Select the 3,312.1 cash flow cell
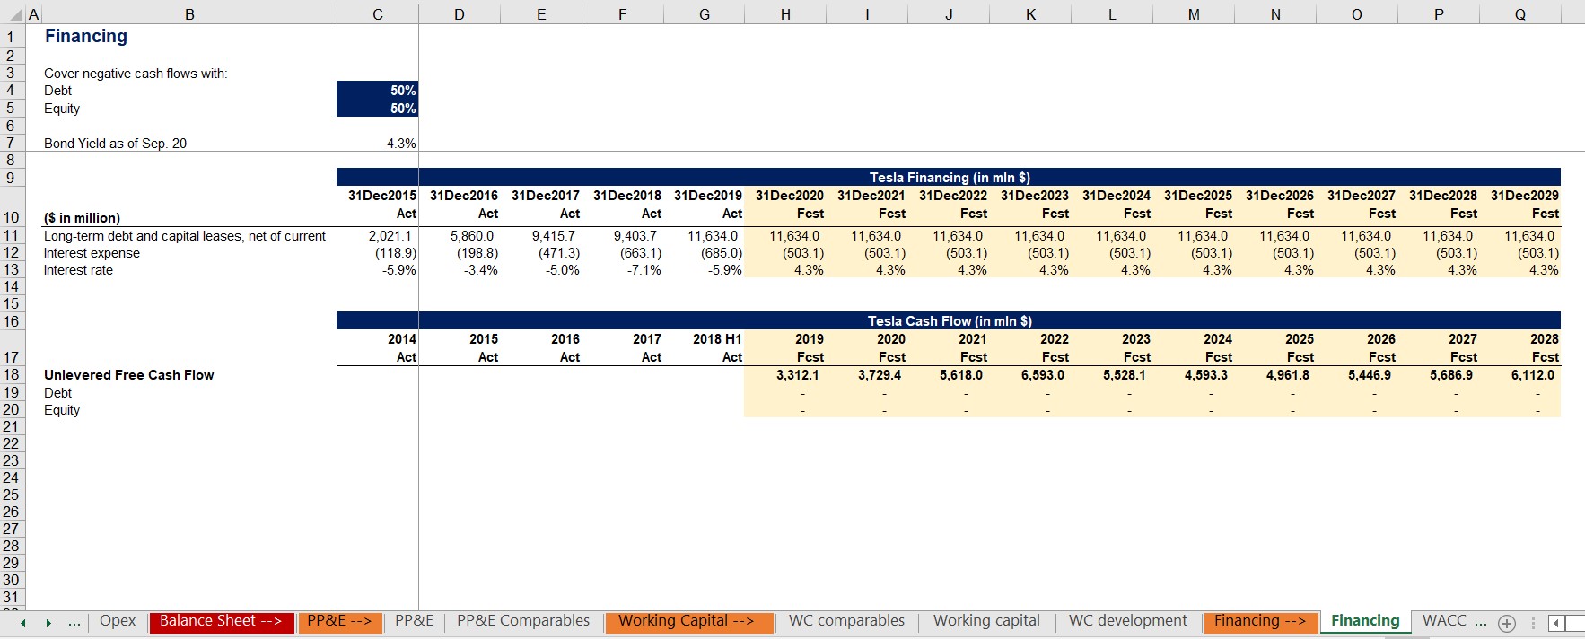 pyautogui.click(x=785, y=375)
